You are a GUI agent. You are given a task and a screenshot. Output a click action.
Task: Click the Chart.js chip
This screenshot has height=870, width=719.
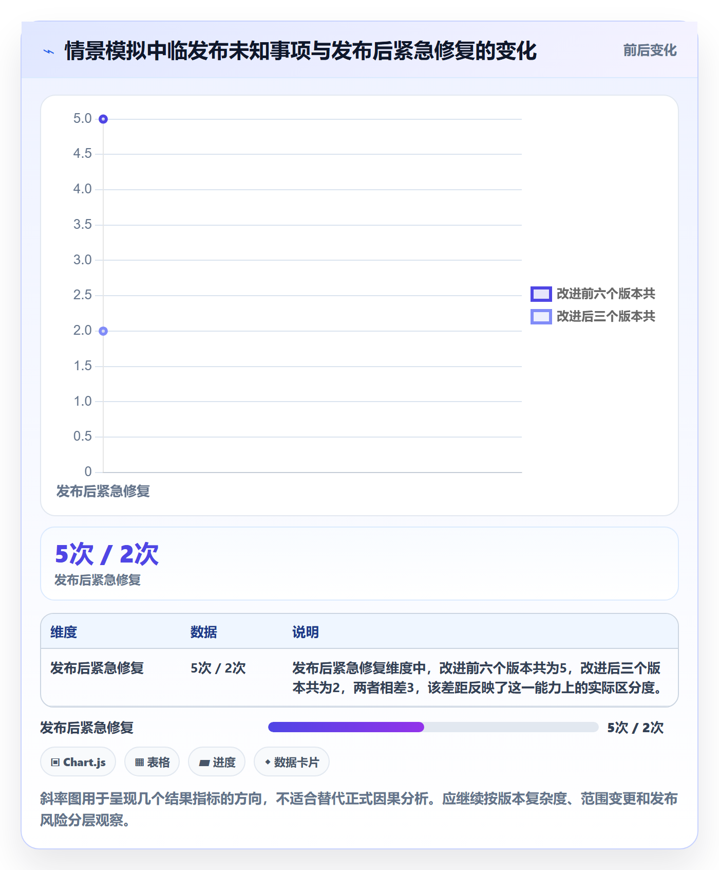click(x=78, y=762)
